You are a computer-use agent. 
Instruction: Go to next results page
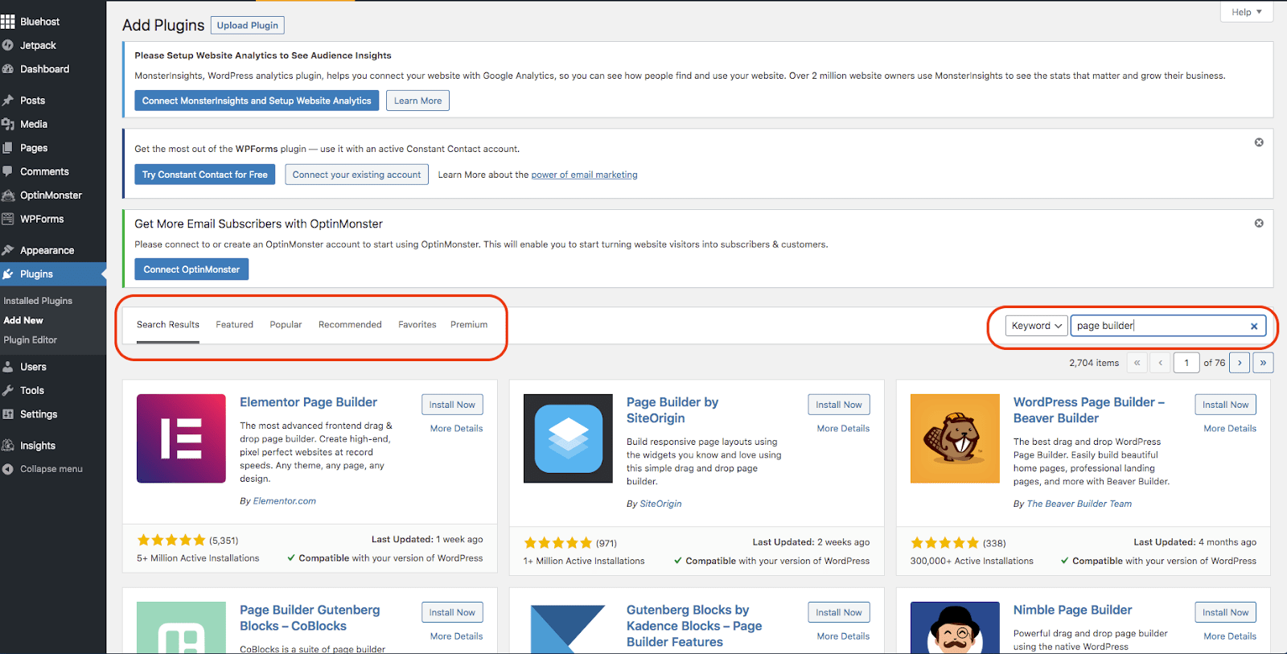(x=1240, y=363)
